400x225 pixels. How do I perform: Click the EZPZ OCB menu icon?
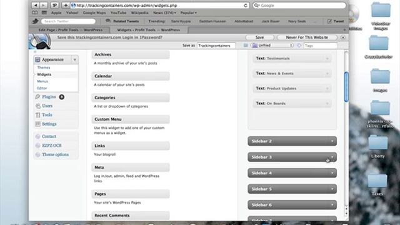coord(37,146)
